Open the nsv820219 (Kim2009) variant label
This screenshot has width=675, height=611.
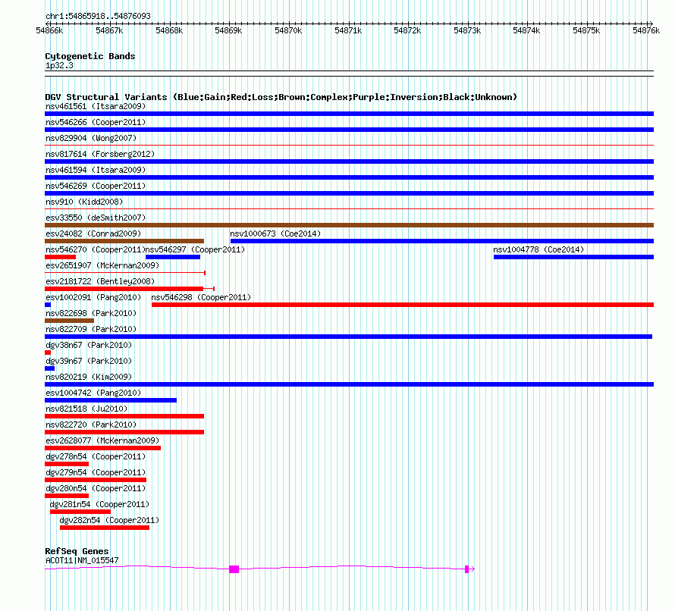point(89,377)
